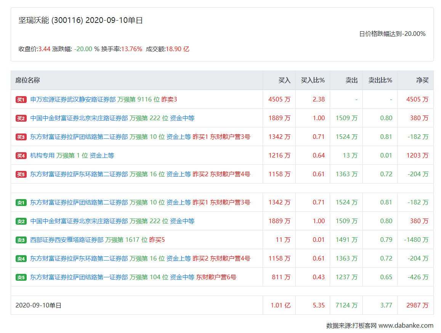Click total sell ratio 3.77

coord(386,306)
